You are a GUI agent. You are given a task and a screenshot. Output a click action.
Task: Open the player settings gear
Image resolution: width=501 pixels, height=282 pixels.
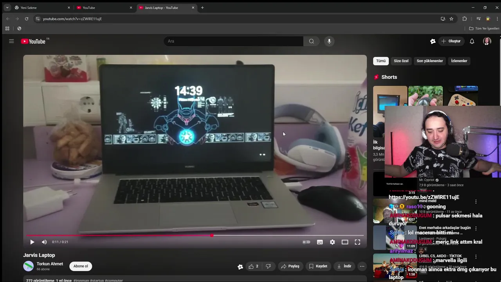pos(332,242)
